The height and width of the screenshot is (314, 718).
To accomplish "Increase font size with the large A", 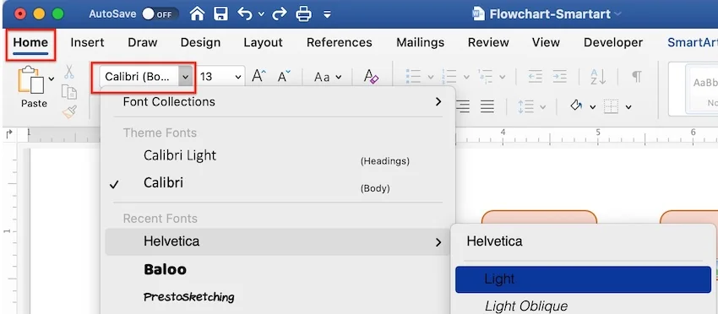I will click(x=259, y=76).
